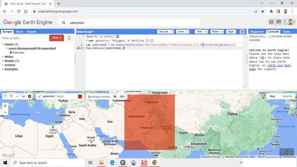Image resolution: width=297 pixels, height=167 pixels.
Task: Open Microsoft Edge from the taskbar
Action: [x=112, y=163]
